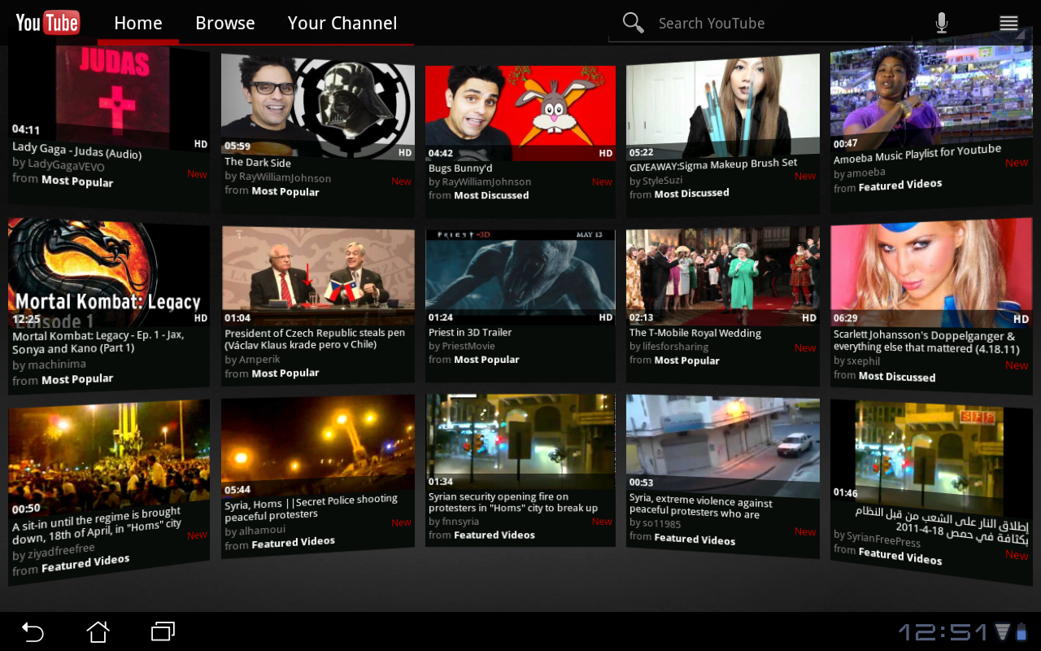Click title Amoeba Music Playlist for Youtube
Screen dimensions: 1041x651
(x=917, y=154)
